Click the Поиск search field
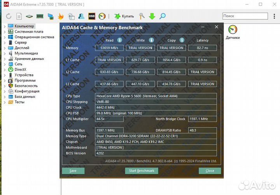This screenshot has height=195, width=280. 245,16
